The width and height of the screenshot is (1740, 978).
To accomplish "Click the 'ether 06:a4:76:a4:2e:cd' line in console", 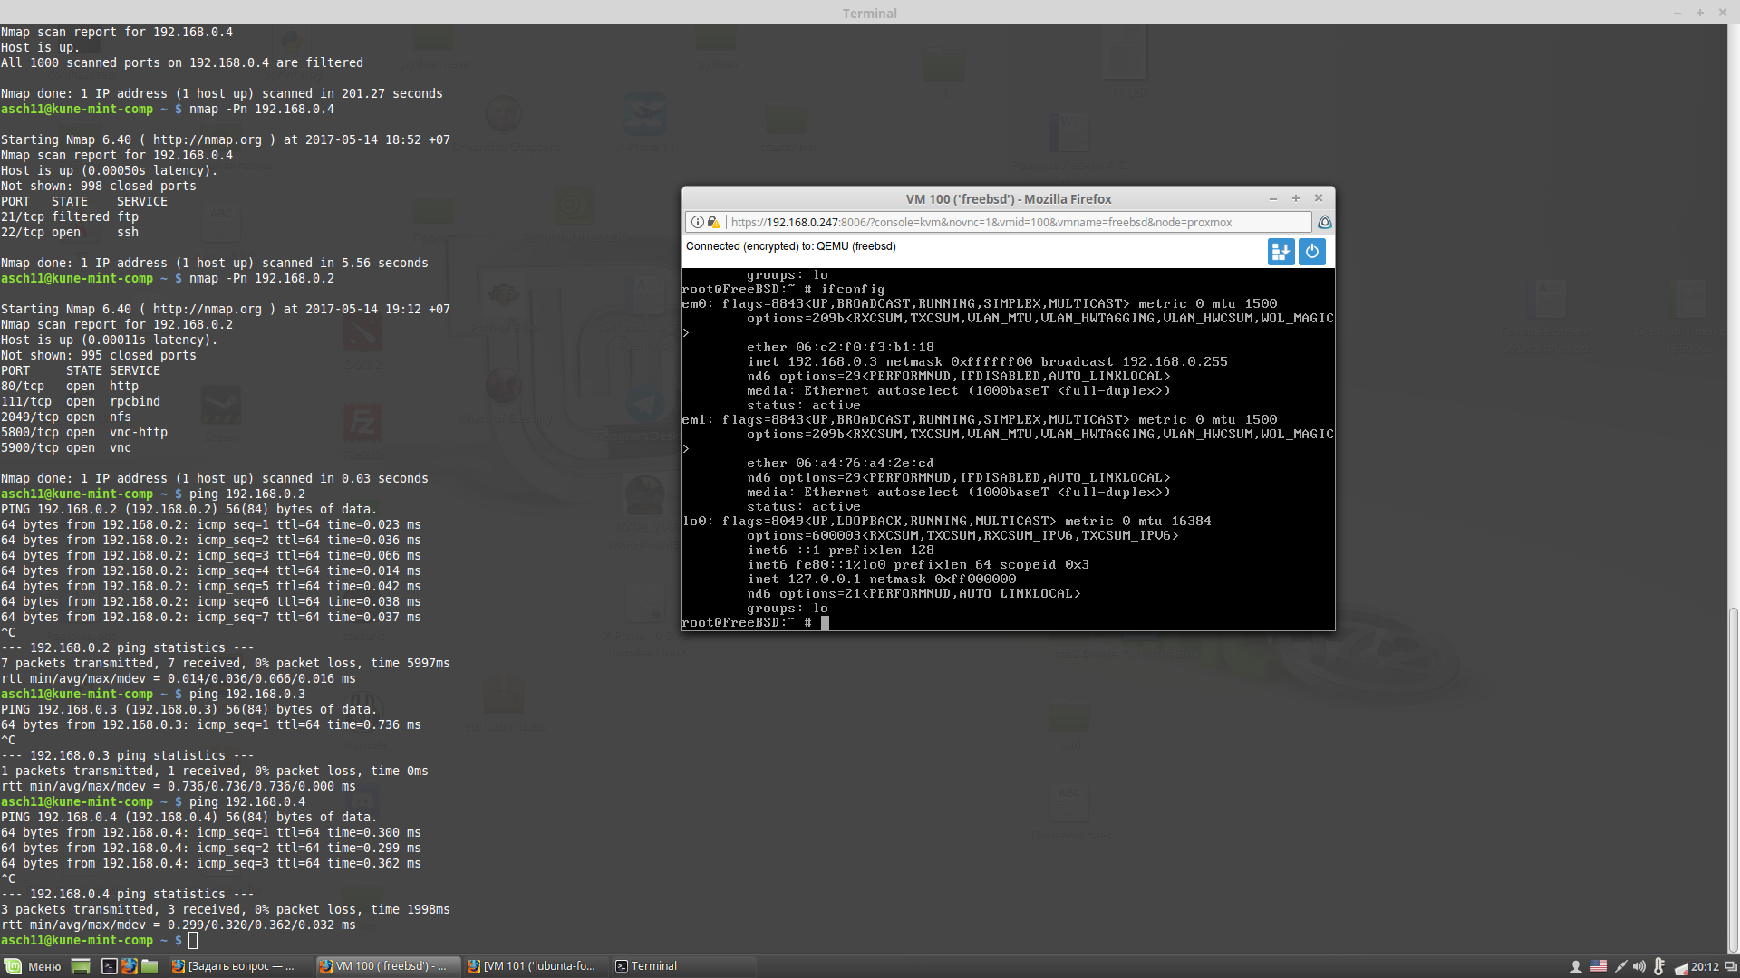I will [840, 463].
